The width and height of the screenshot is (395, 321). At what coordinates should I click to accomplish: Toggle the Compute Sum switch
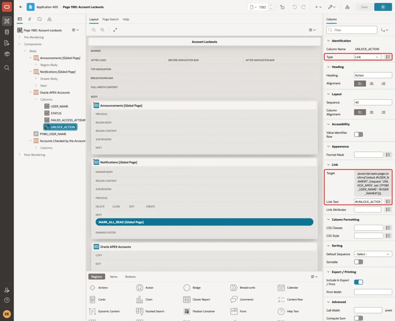(x=358, y=318)
